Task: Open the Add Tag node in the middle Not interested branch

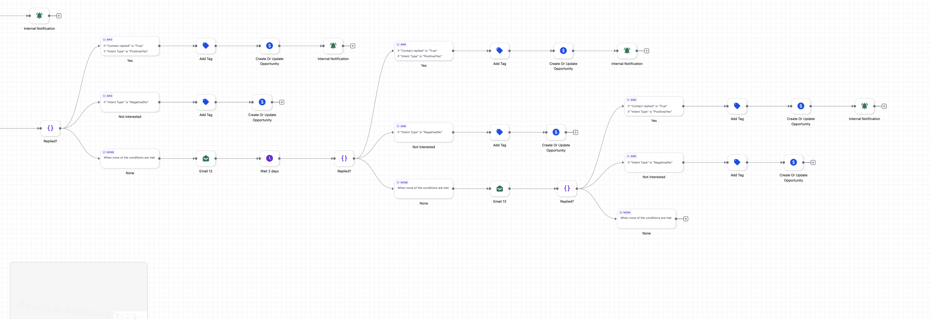Action: [499, 132]
